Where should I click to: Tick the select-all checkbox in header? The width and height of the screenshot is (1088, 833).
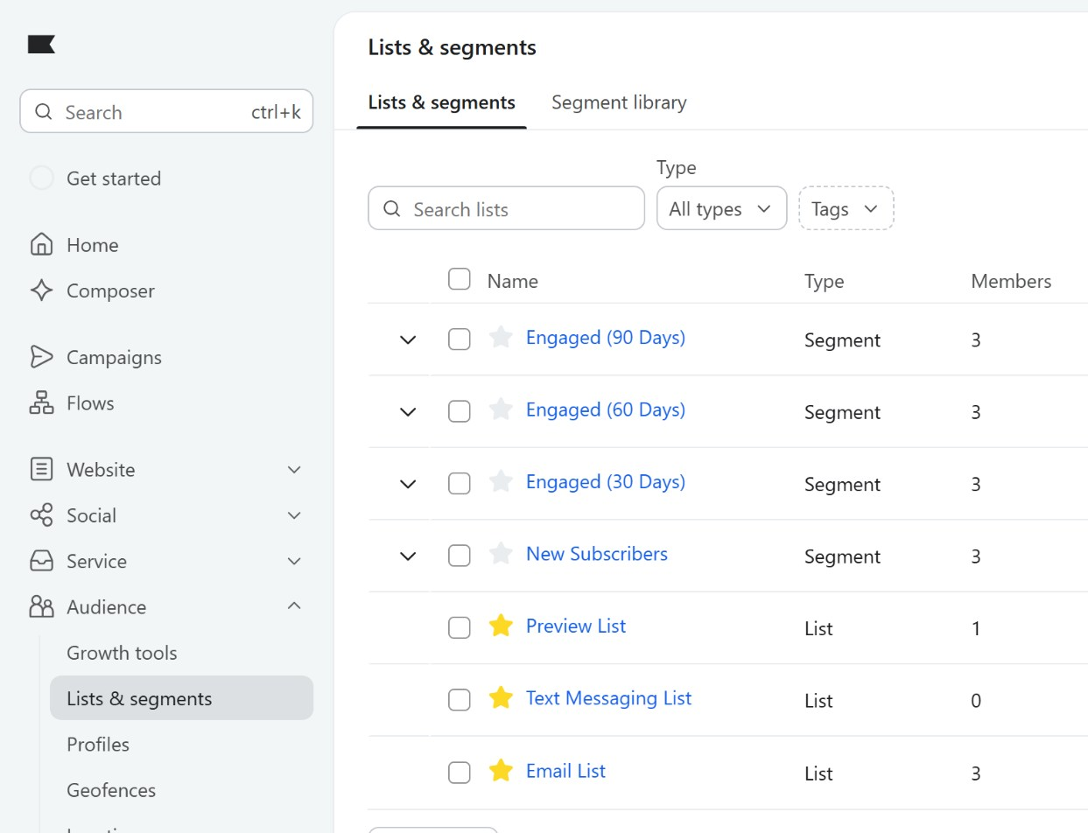click(x=460, y=279)
